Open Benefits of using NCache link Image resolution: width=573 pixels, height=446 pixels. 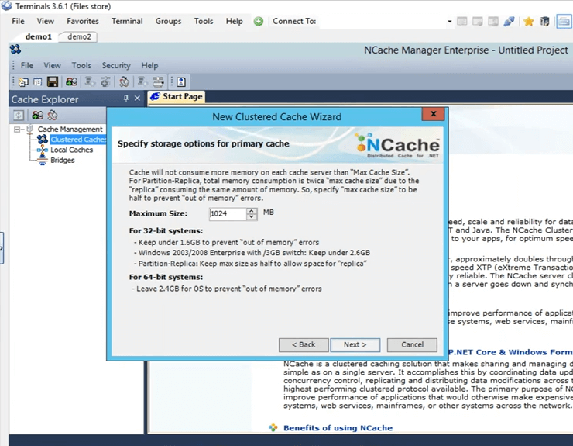coord(338,428)
